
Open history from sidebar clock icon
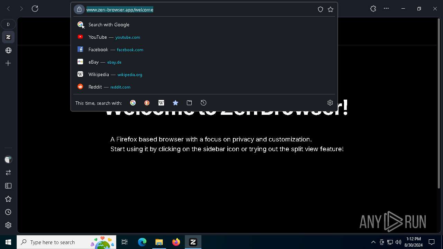pos(8,212)
